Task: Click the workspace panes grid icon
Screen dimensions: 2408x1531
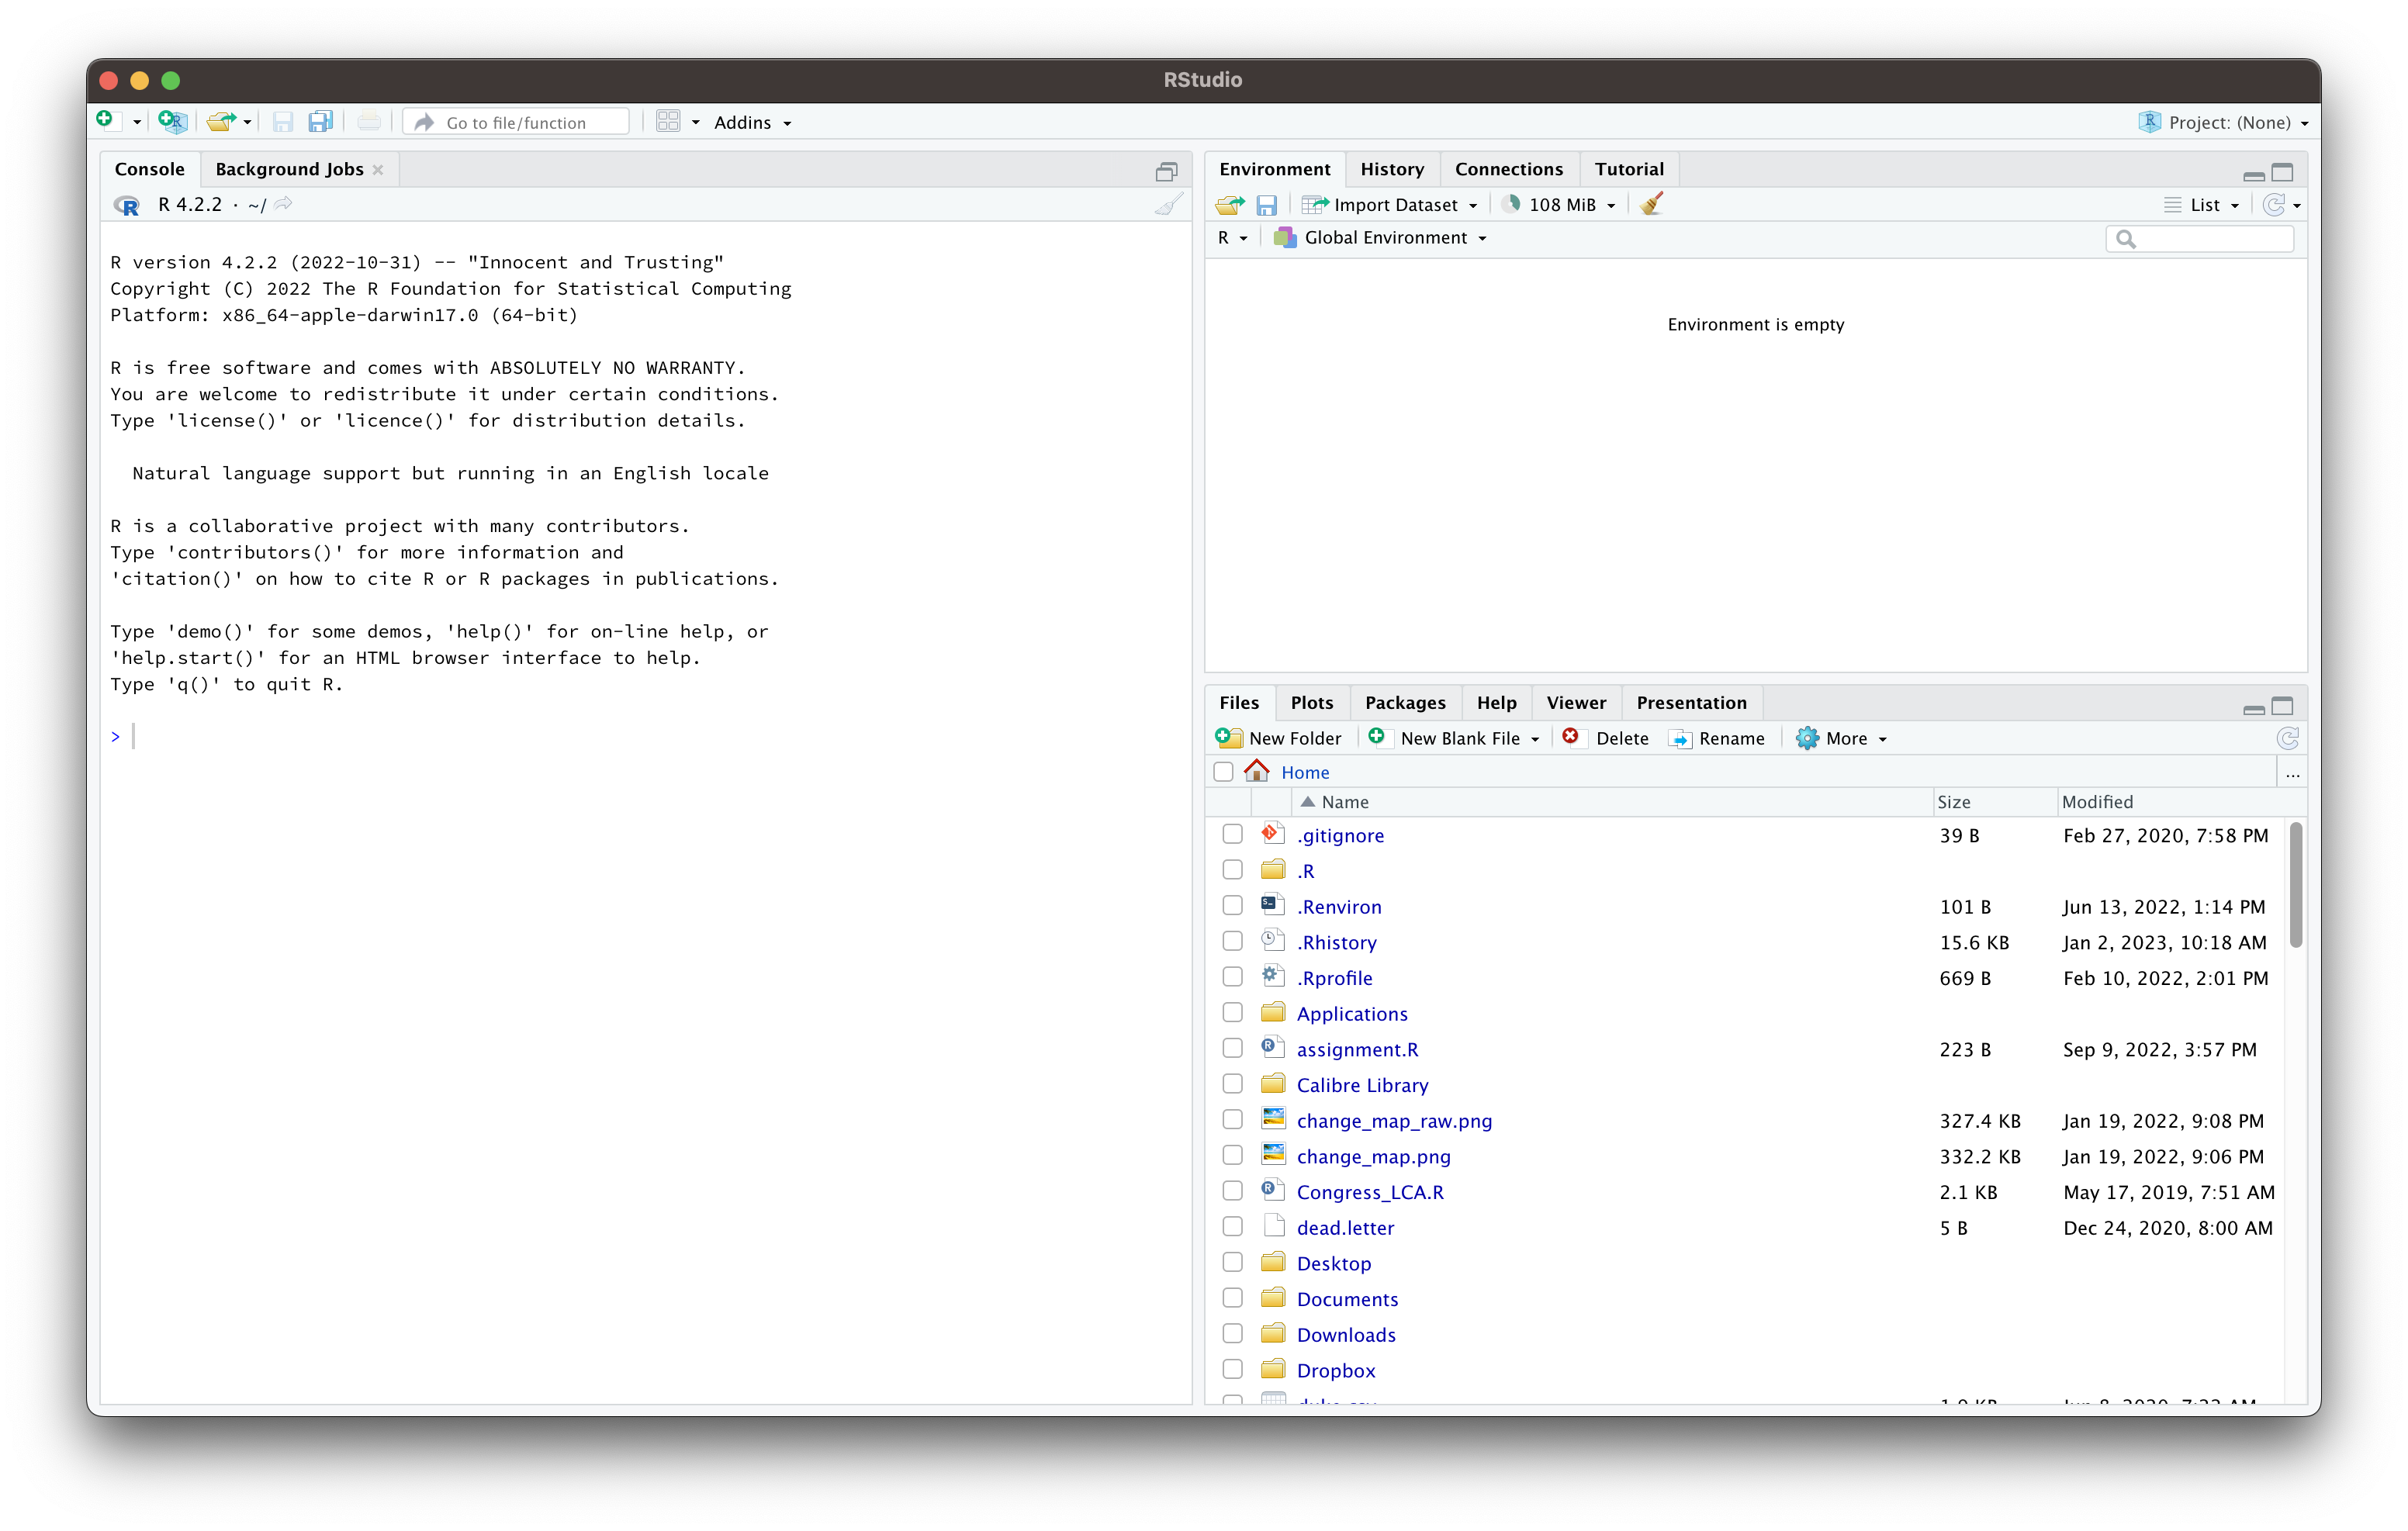Action: tap(668, 122)
